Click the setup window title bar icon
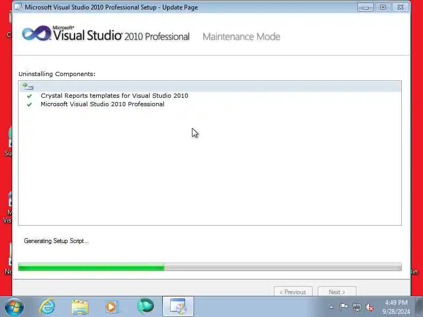423x317 pixels. [x=19, y=7]
